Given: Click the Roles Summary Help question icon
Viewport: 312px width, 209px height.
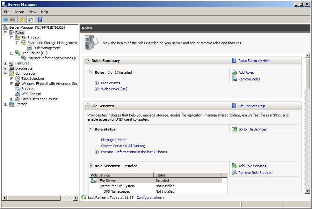Looking at the screenshot, I should click(x=234, y=60).
